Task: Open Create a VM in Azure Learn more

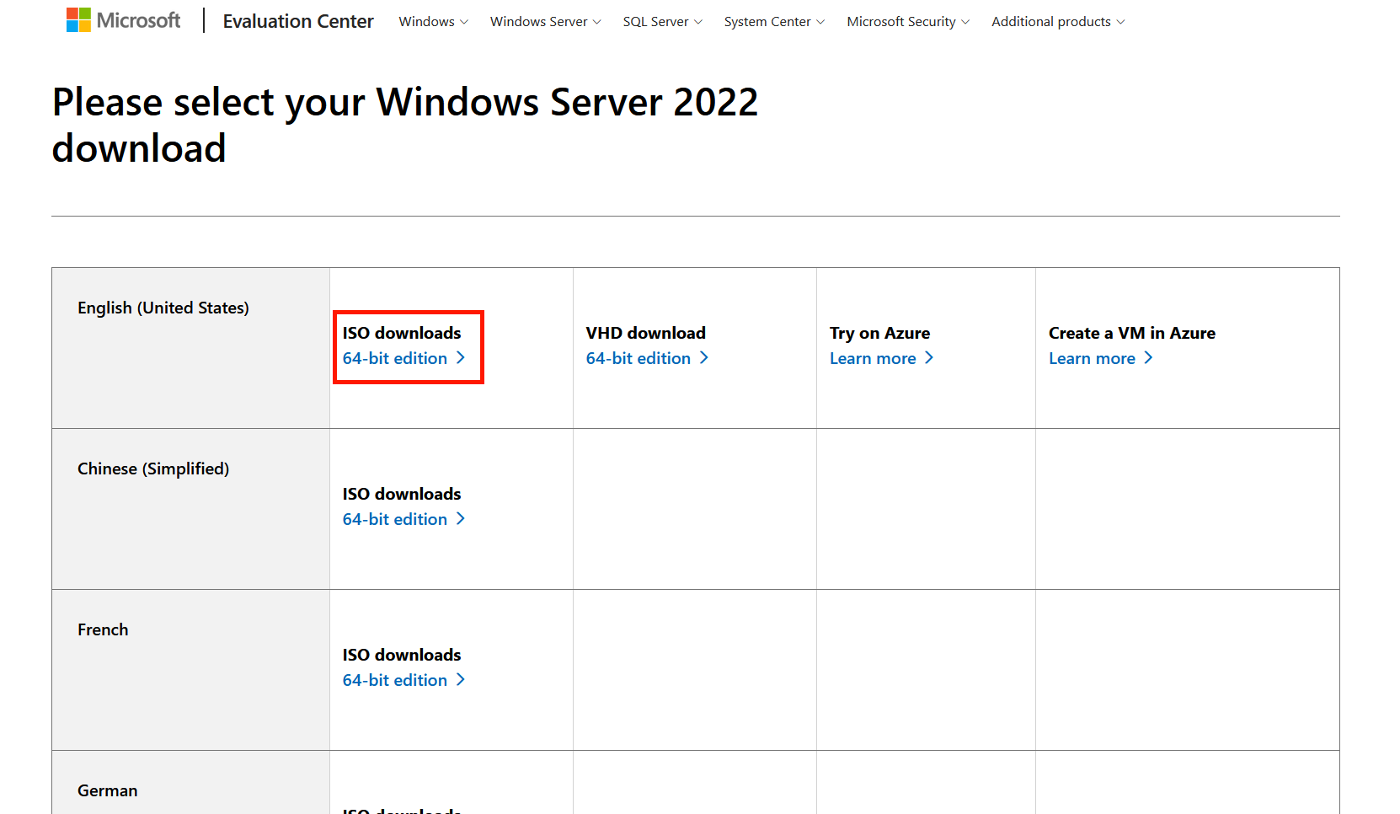Action: 1100,358
